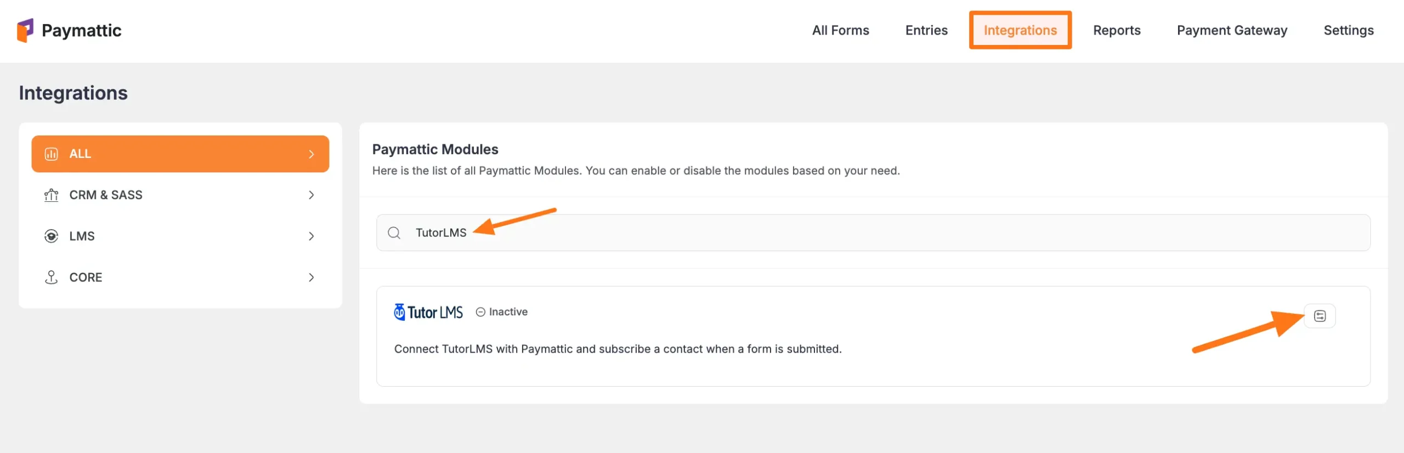Expand the CORE category chevron
This screenshot has height=453, width=1404.
(312, 277)
